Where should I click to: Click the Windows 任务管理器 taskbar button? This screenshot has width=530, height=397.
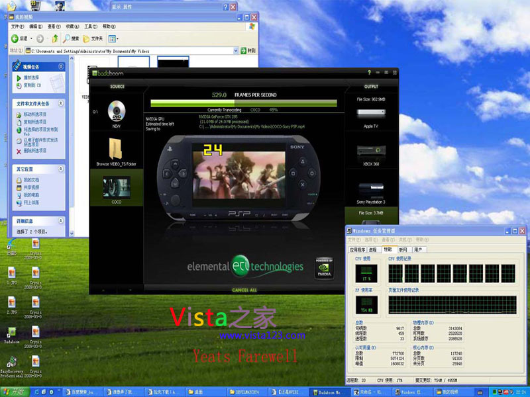[x=411, y=392]
